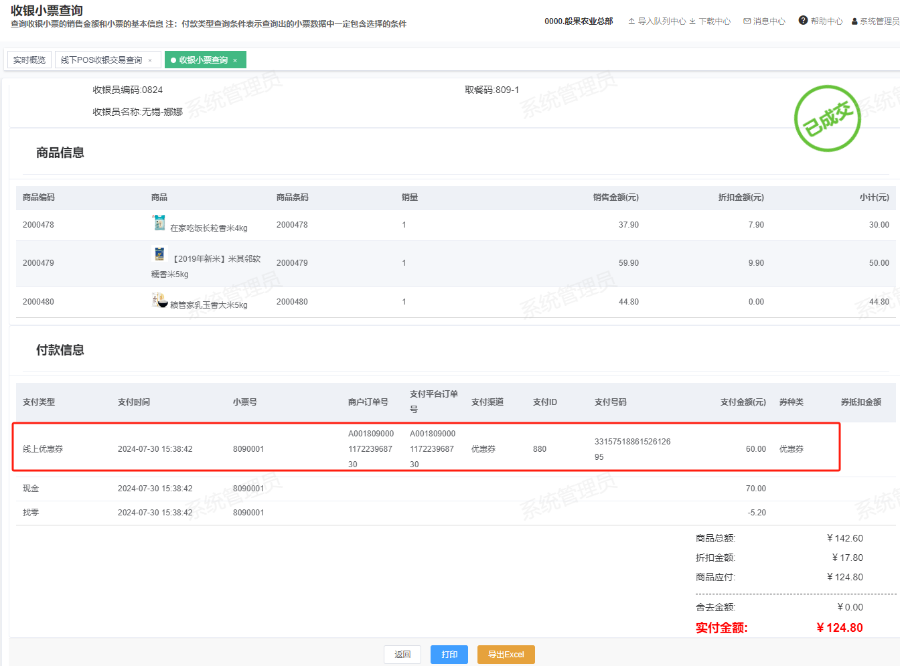Screen dimensions: 900x666
Task: Export receipt with 导出Excel button
Action: (x=506, y=655)
